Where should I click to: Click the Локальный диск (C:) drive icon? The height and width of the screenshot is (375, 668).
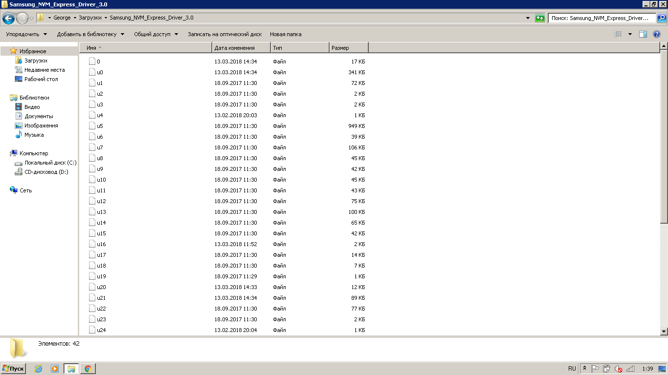[19, 163]
